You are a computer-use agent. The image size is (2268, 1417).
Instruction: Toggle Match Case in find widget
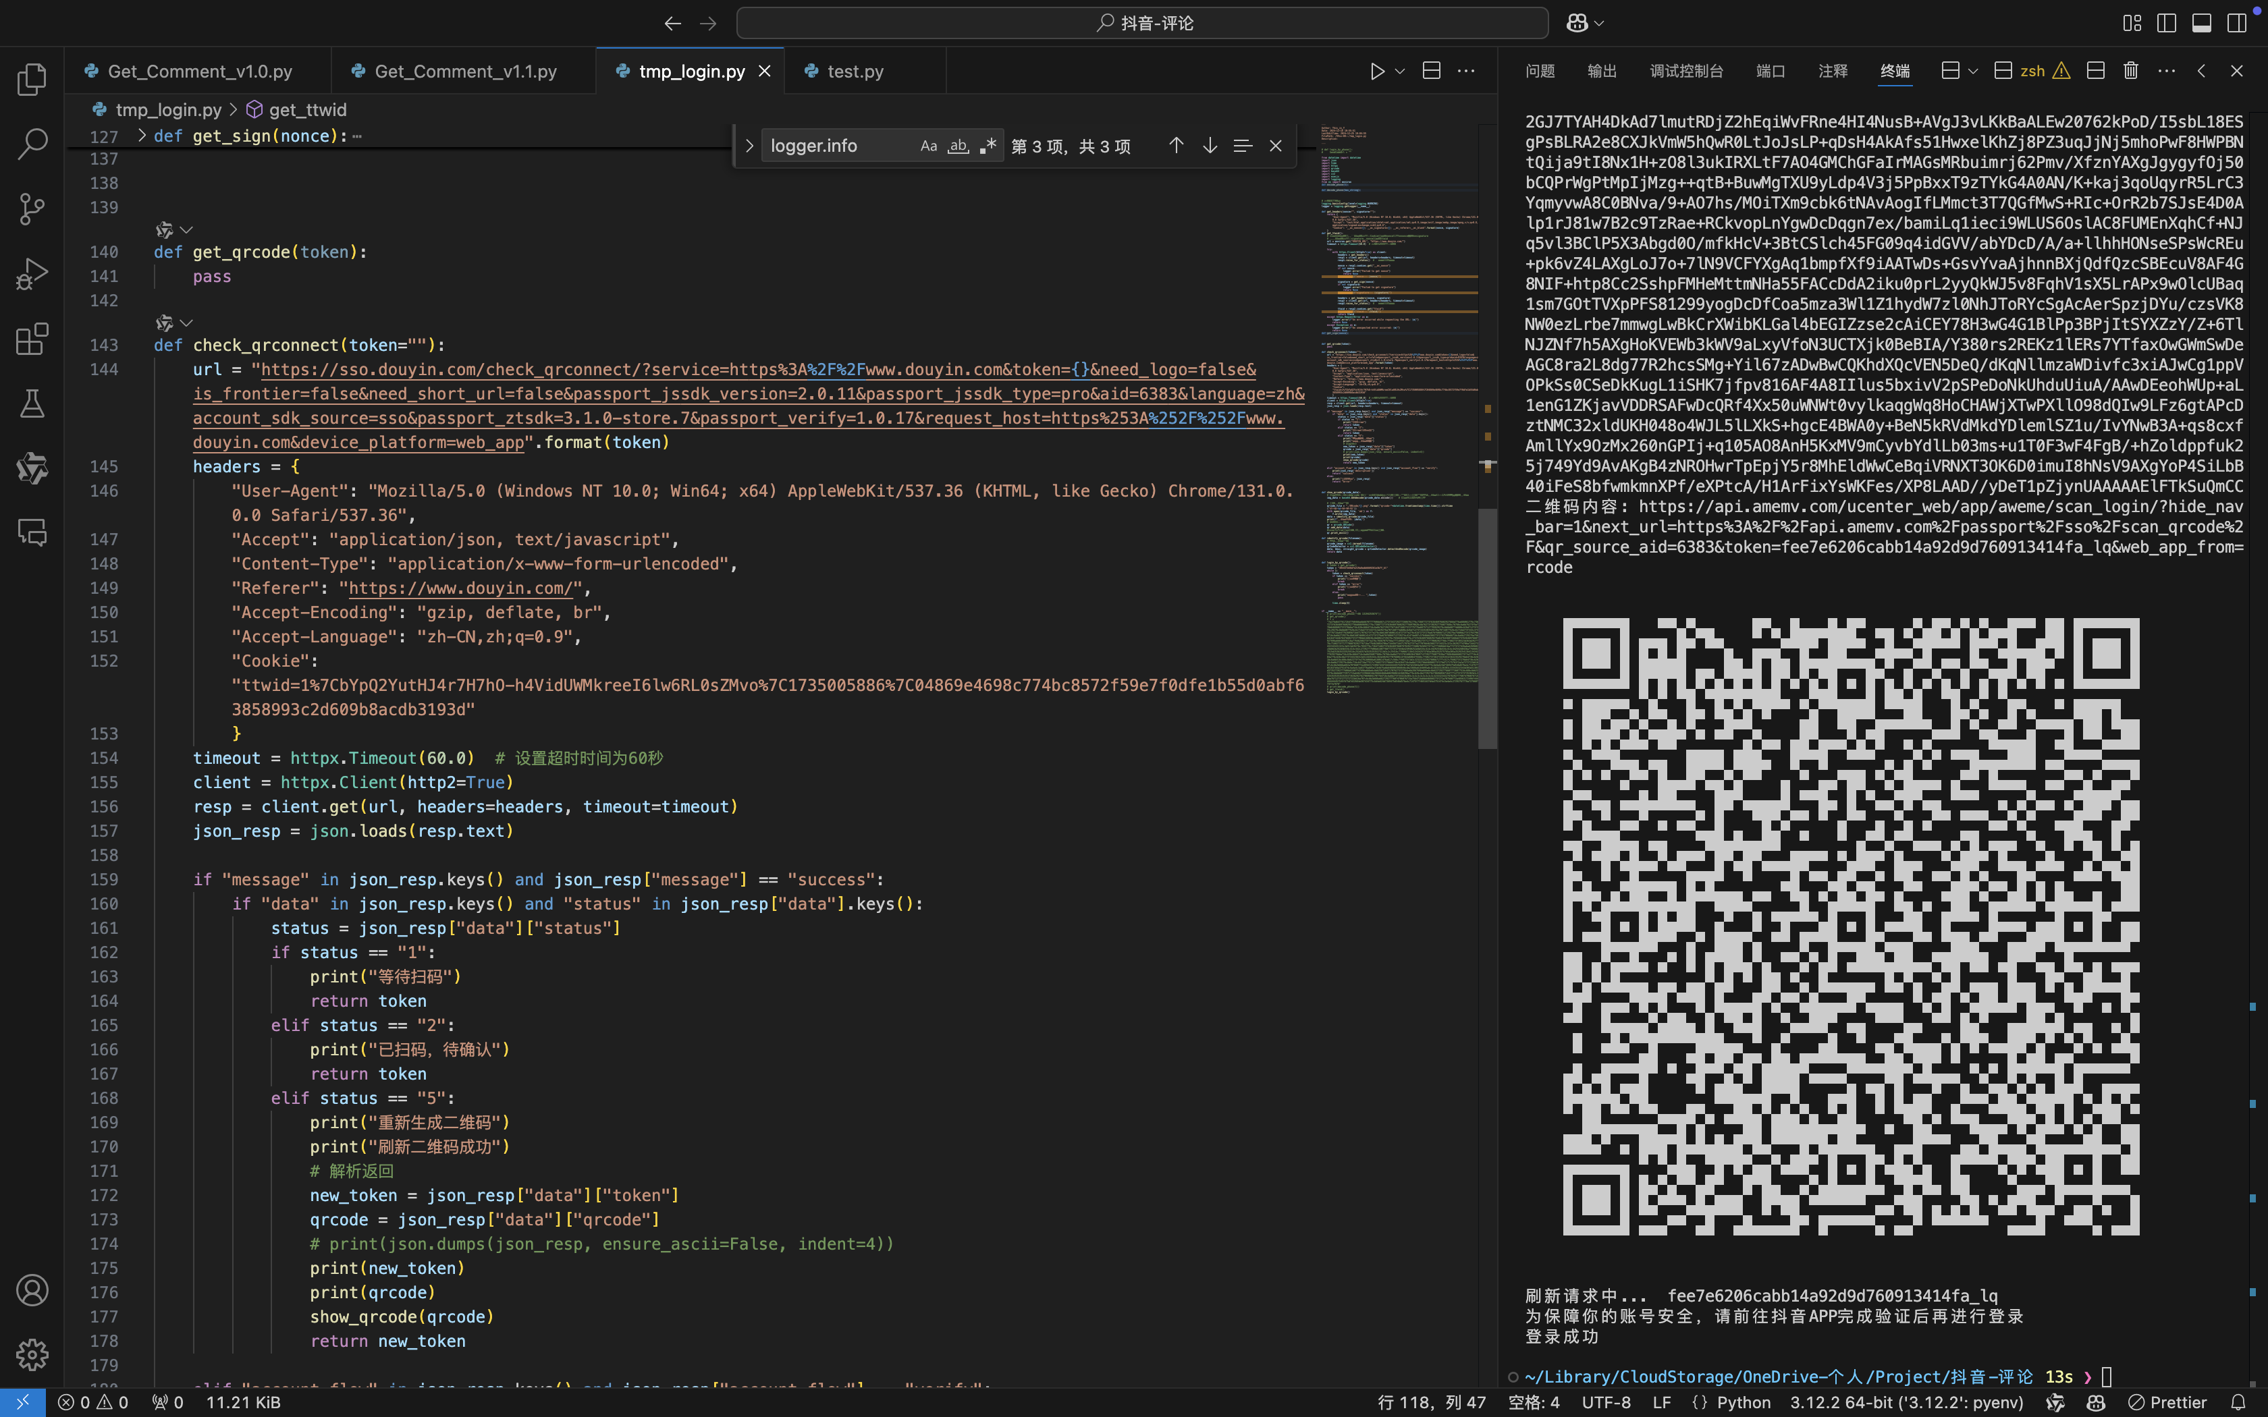pos(928,146)
